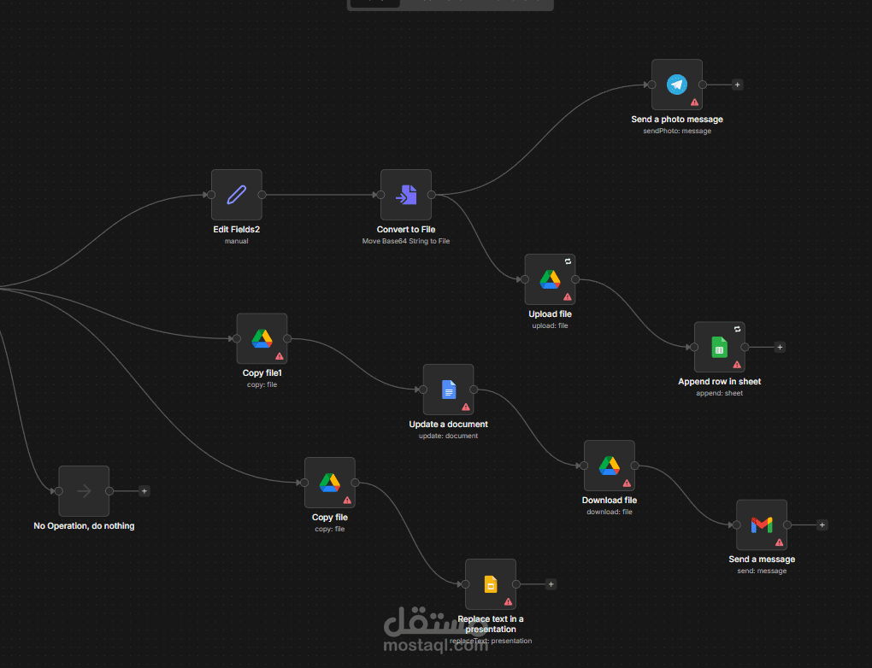Add node after No Operation, do nothing
The height and width of the screenshot is (668, 872).
tap(144, 490)
